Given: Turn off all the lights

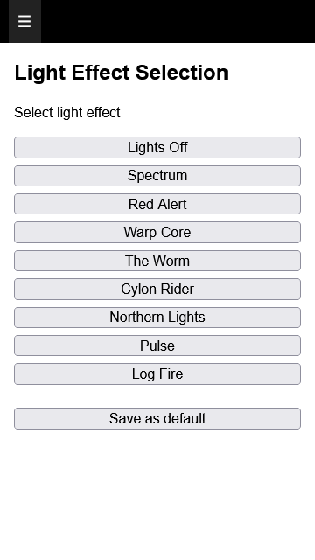Looking at the screenshot, I should tap(157, 147).
